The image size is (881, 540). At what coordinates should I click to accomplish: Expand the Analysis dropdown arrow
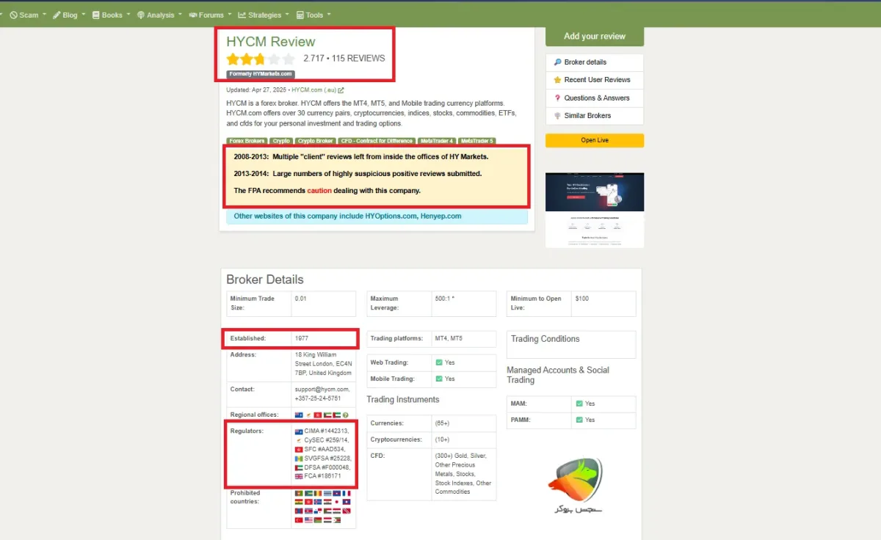coord(180,15)
